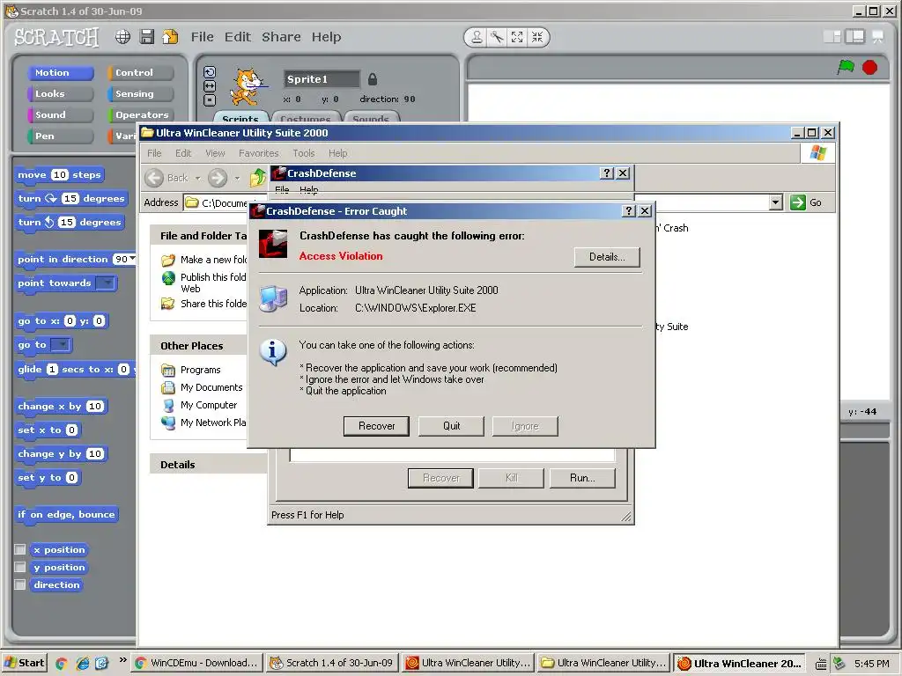Click the sprite lock icon next to Sprite1
Image resolution: width=902 pixels, height=676 pixels.
(373, 78)
